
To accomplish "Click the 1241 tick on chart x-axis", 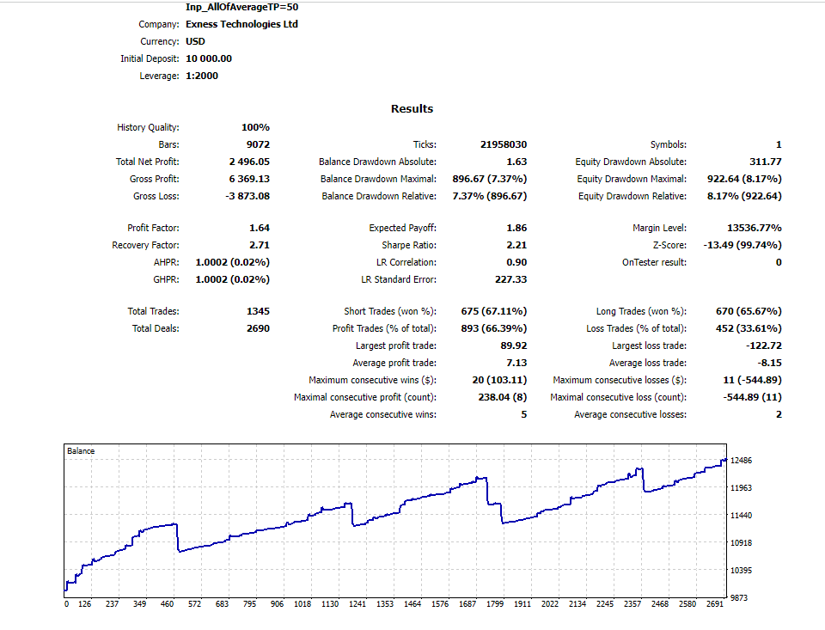I will click(357, 604).
